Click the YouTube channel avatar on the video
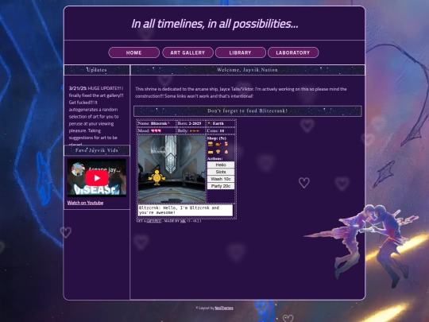429x322 pixels. coord(78,169)
